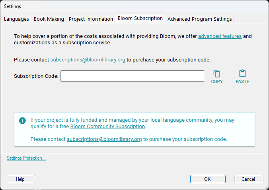Click the Help button
269x190 pixels.
point(20,179)
